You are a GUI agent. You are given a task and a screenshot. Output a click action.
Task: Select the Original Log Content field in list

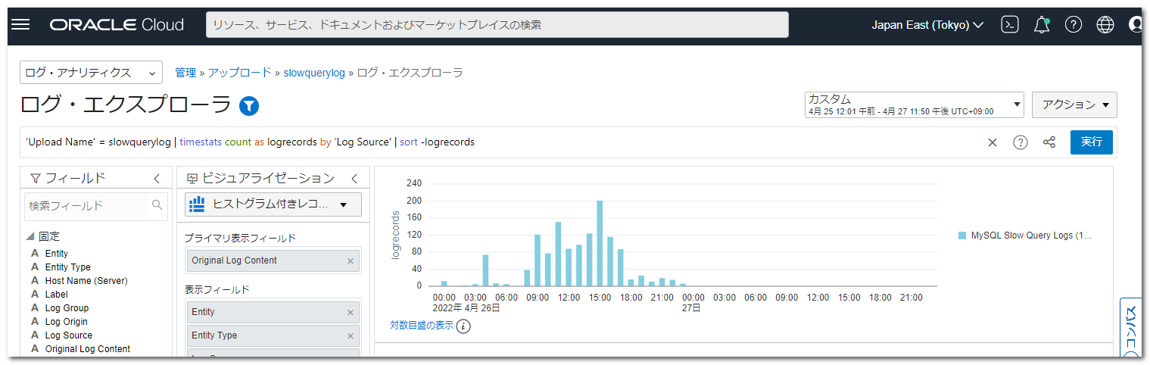point(87,349)
